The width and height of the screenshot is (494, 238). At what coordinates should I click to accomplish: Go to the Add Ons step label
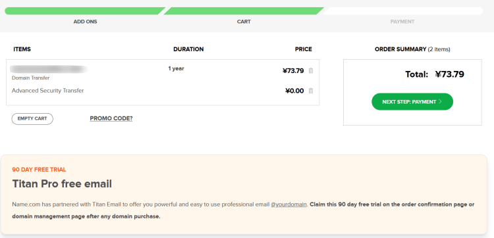tap(85, 22)
